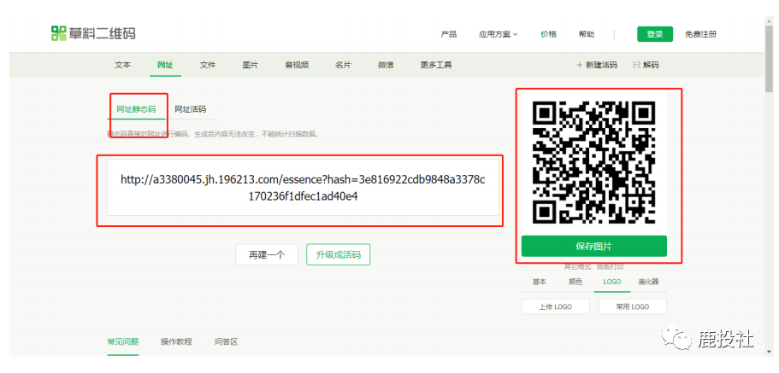Open the 名片 tab

point(343,65)
